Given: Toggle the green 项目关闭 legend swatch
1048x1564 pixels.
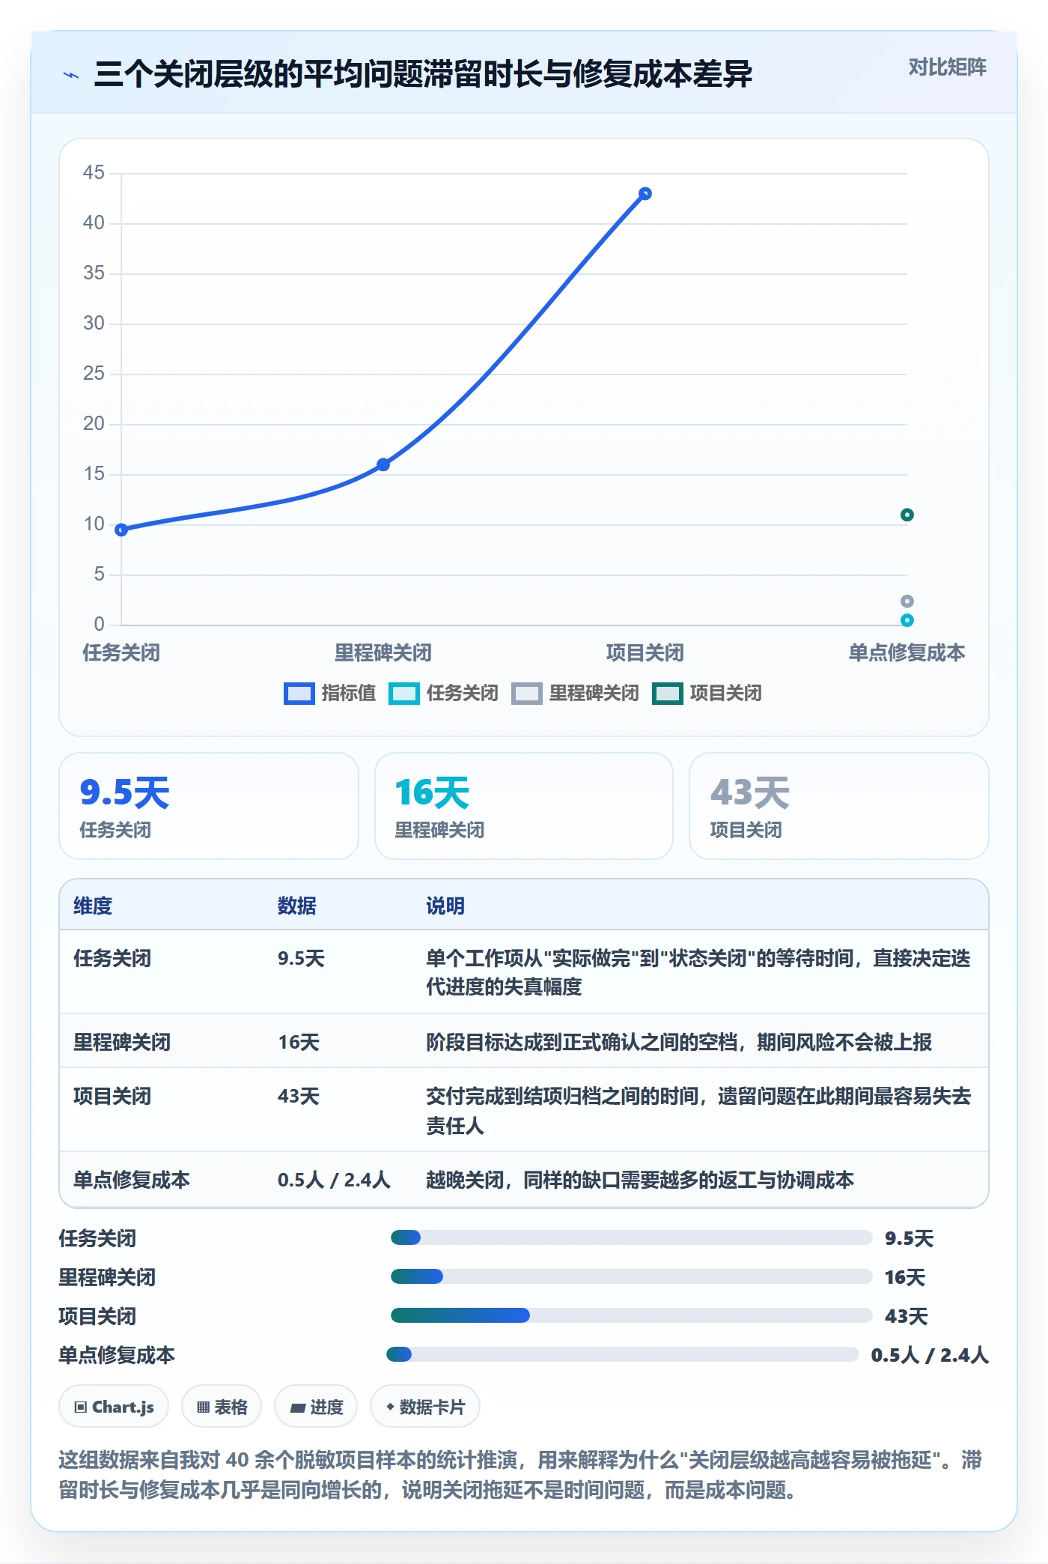Looking at the screenshot, I should click(x=668, y=694).
